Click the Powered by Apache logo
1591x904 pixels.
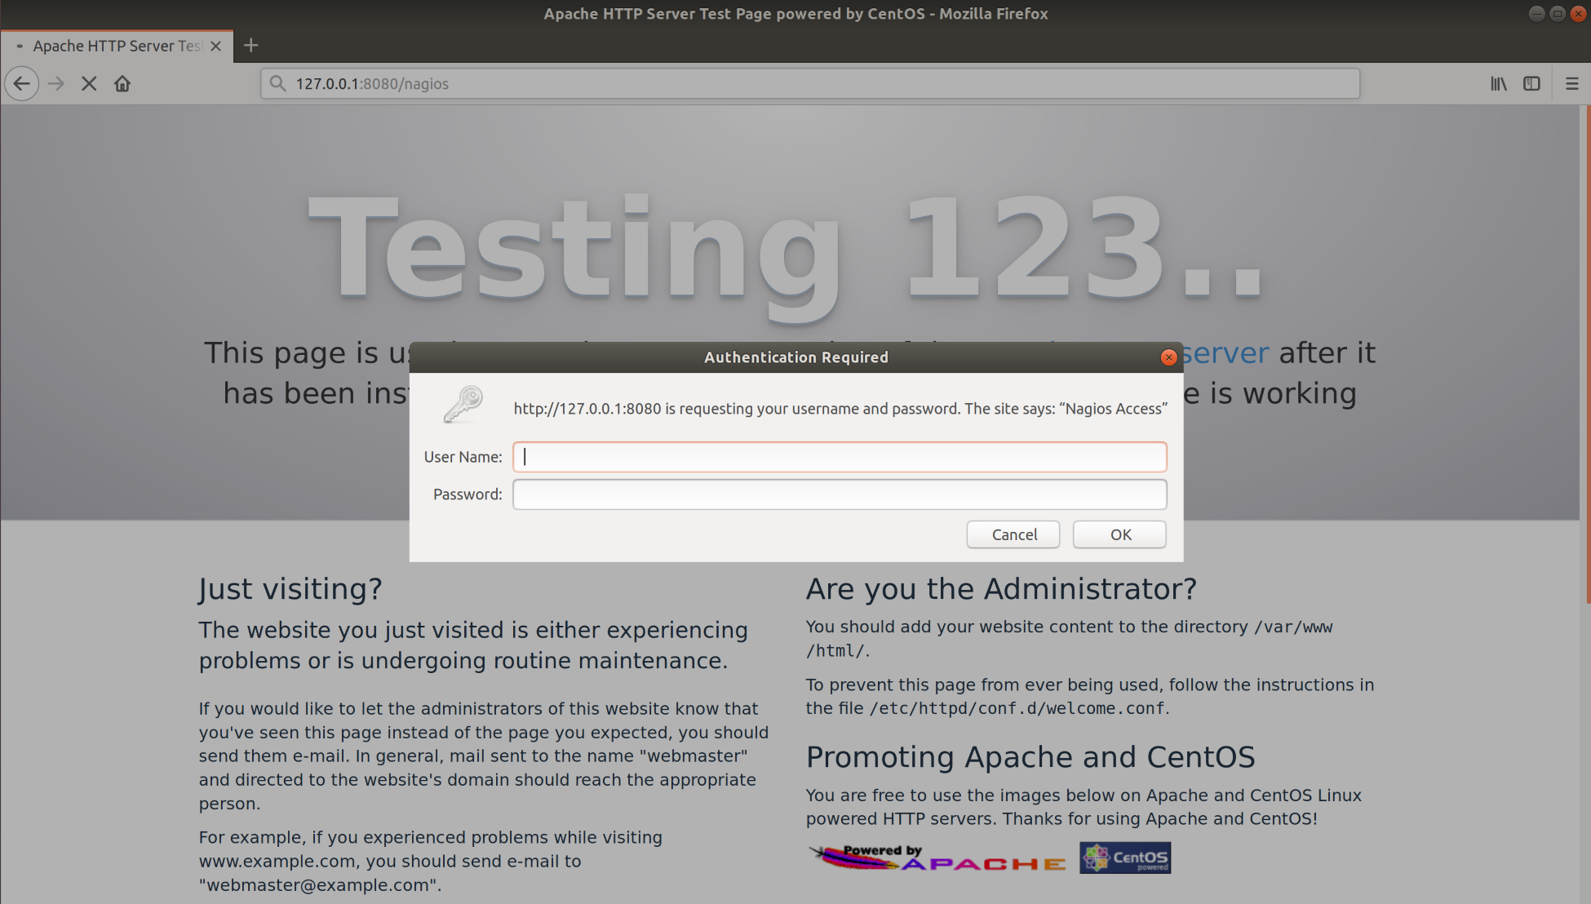(x=937, y=858)
